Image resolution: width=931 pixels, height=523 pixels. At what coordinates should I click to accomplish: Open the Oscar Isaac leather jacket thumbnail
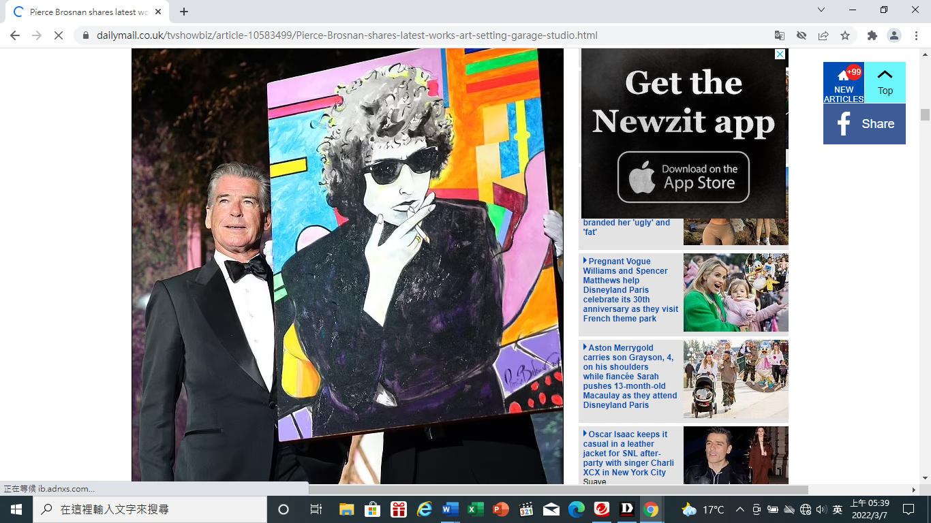736,456
